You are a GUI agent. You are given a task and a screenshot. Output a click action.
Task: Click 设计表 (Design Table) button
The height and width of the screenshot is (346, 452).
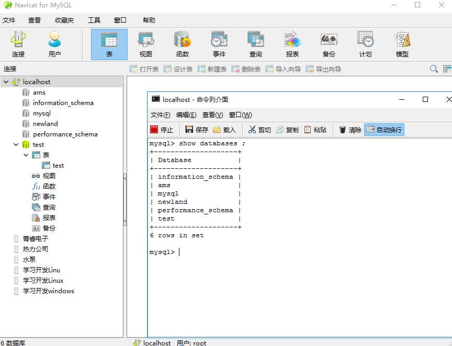(x=178, y=69)
